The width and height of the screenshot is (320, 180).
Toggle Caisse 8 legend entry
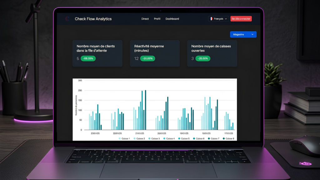coord(228,138)
